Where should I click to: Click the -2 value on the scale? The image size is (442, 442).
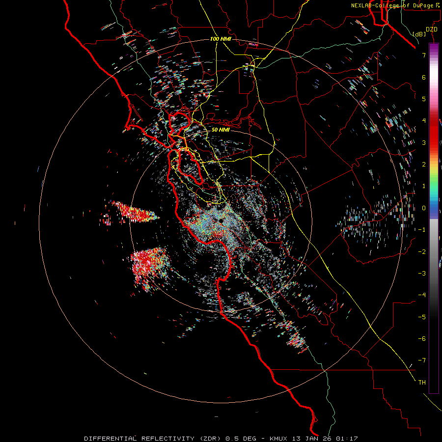pos(422,251)
